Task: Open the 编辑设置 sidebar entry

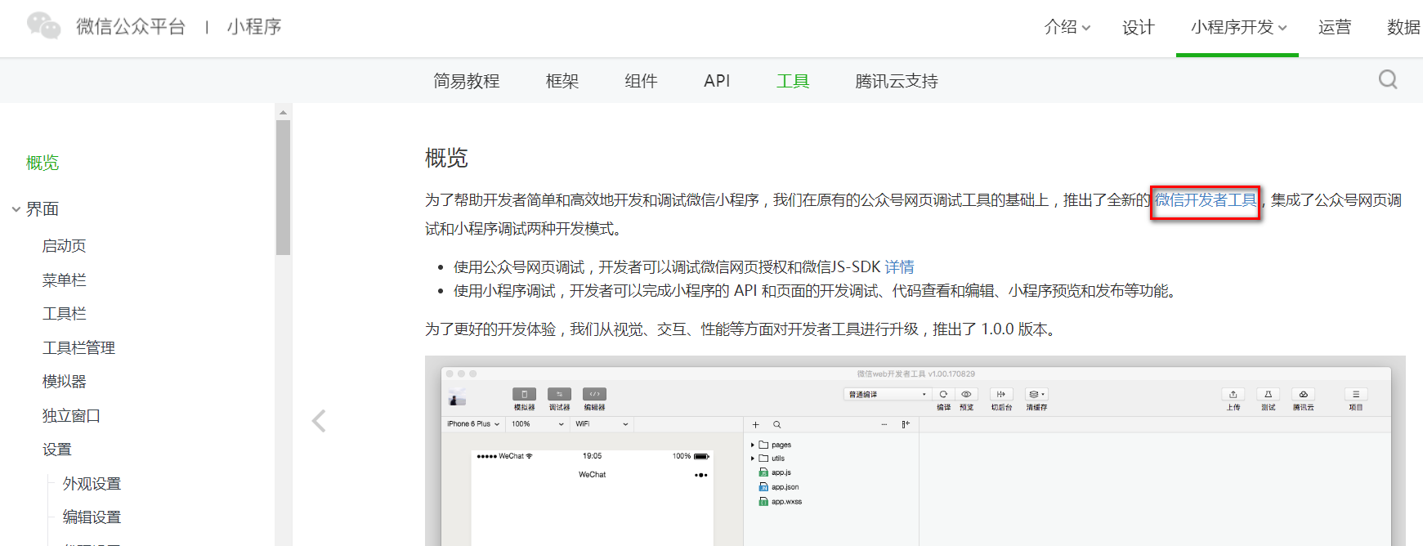Action: [x=92, y=517]
